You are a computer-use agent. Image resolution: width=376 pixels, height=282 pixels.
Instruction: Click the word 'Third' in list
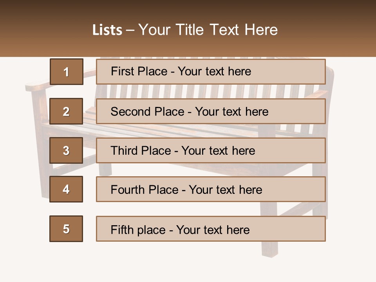point(124,150)
